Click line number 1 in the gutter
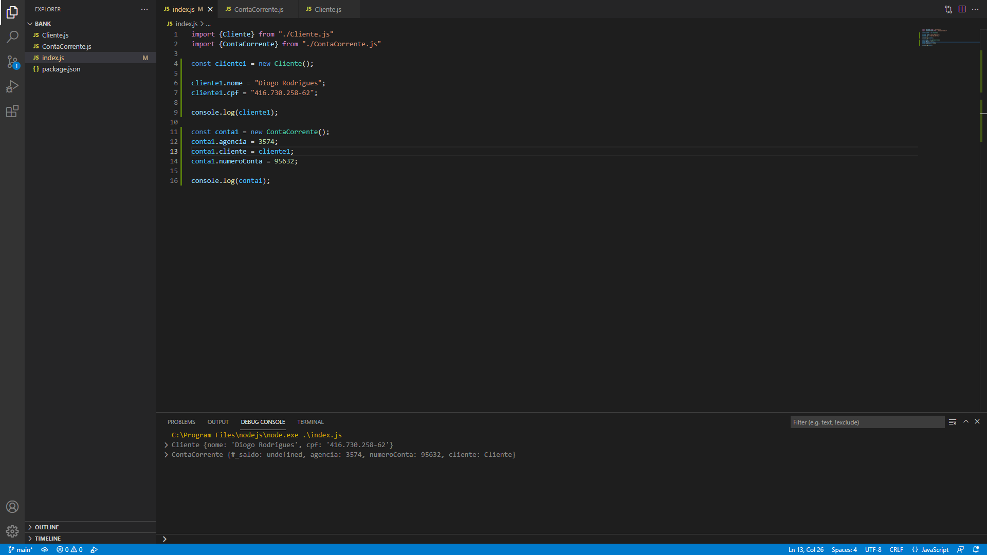 click(176, 34)
